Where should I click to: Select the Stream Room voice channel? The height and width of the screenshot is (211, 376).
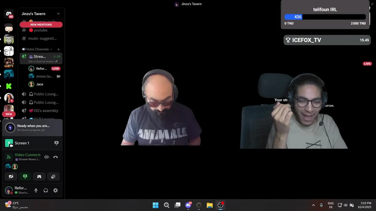[x=41, y=58]
